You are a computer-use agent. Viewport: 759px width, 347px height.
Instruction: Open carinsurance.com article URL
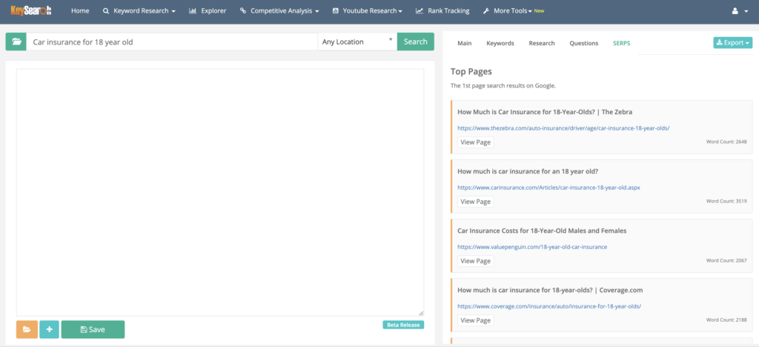point(549,188)
